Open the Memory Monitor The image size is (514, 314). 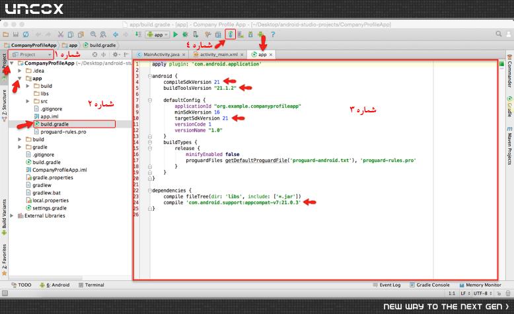pyautogui.click(x=480, y=285)
